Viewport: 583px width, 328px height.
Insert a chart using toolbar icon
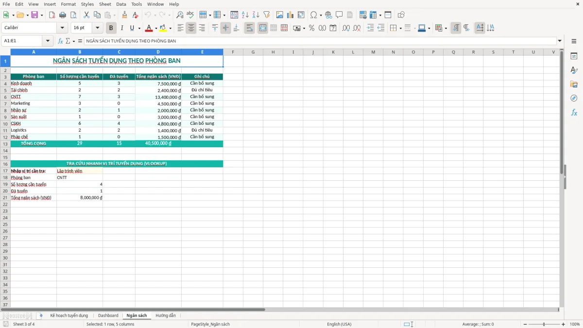click(x=291, y=15)
